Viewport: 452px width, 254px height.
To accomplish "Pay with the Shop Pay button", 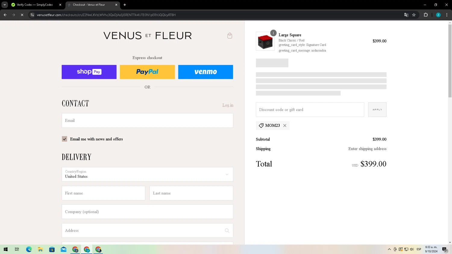I will tap(89, 72).
